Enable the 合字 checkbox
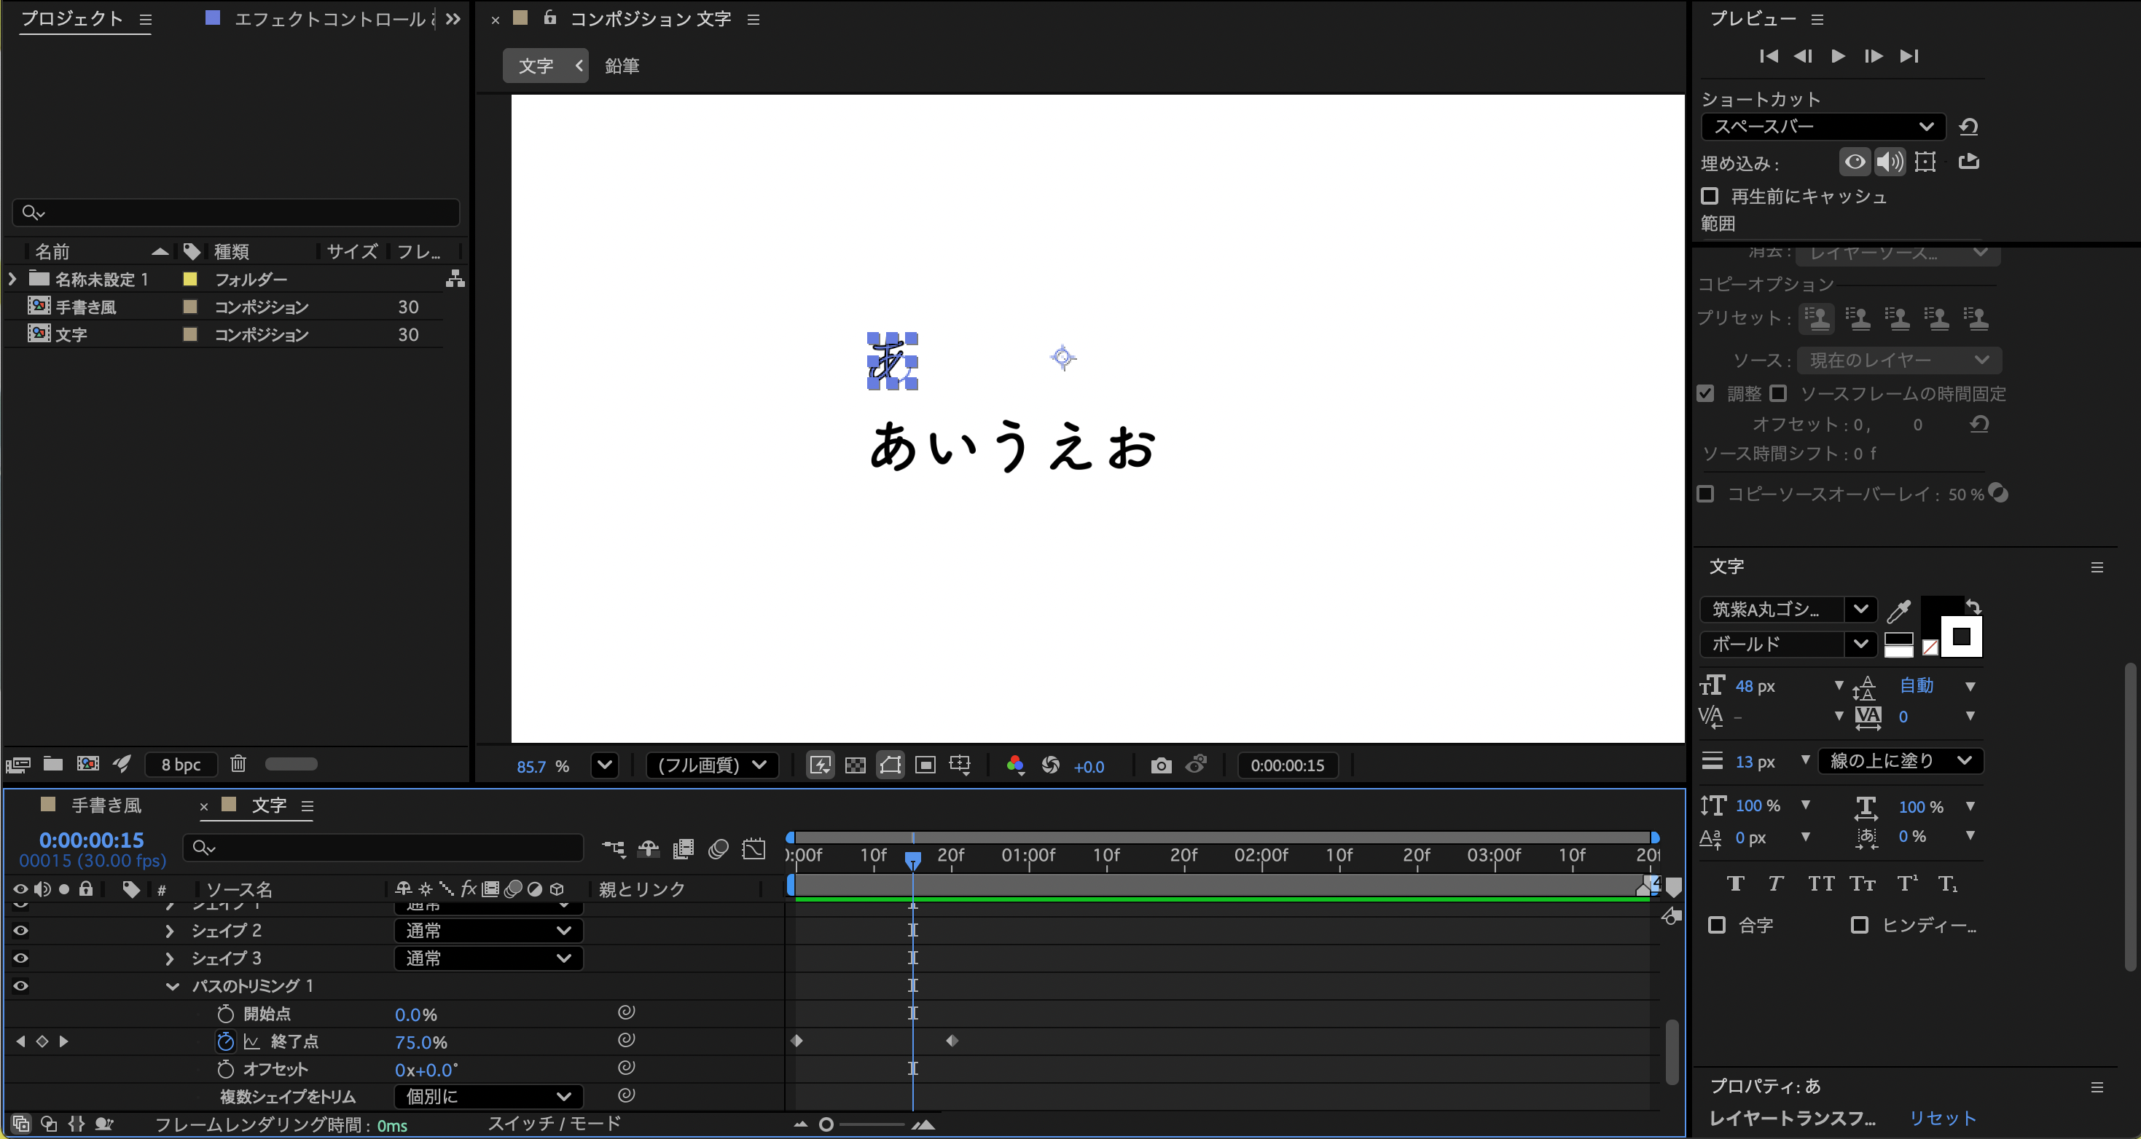Image resolution: width=2141 pixels, height=1139 pixels. tap(1717, 925)
